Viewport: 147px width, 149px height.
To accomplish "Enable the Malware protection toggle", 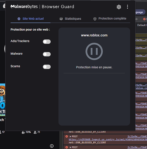I will click(47, 54).
